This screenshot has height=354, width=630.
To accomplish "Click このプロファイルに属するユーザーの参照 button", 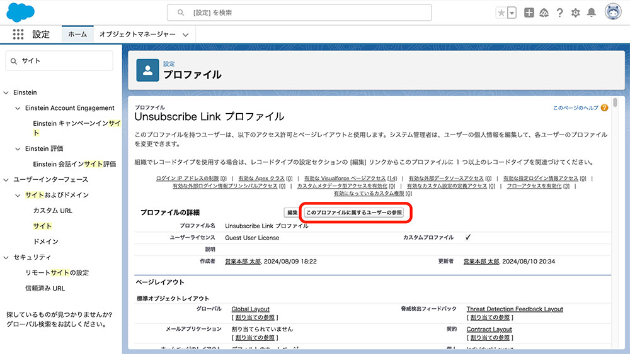I will click(354, 213).
